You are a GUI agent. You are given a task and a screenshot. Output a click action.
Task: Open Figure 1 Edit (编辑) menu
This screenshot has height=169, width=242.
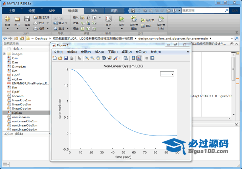pyautogui.click(x=72, y=52)
